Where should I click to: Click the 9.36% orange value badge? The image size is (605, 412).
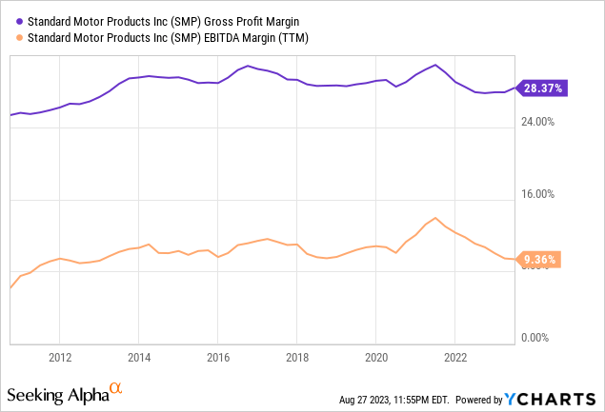(x=538, y=260)
